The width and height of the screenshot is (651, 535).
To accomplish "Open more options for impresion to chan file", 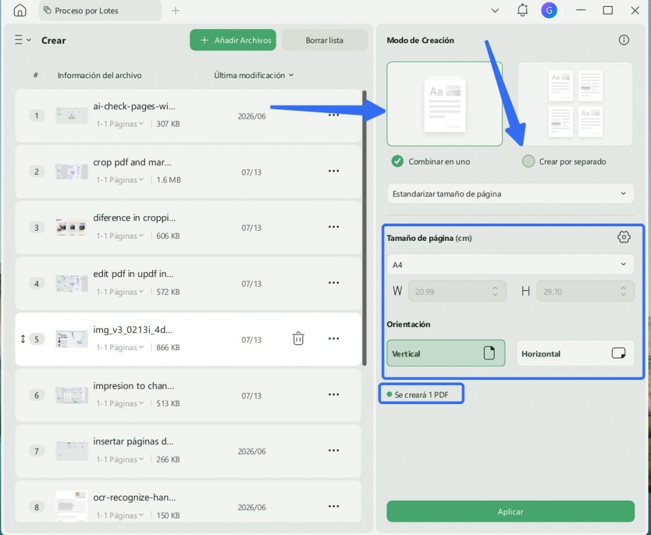I will coord(334,395).
